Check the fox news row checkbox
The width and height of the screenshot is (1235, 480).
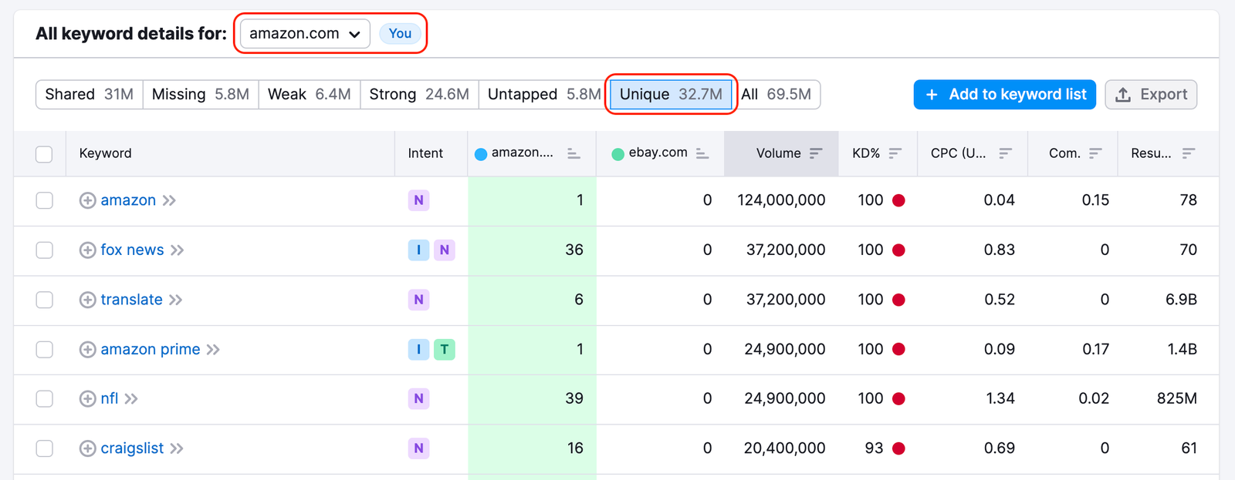pos(44,250)
